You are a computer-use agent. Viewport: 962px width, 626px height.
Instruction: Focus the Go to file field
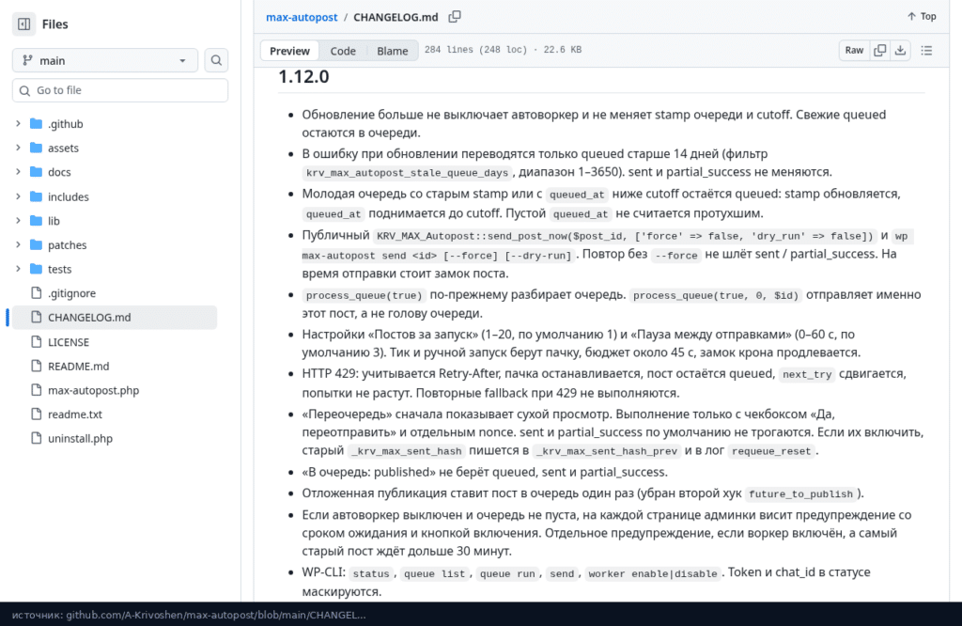pyautogui.click(x=120, y=90)
